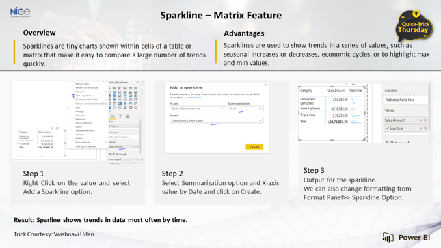Click the Power BI logo icon
441x248 pixels.
click(x=388, y=238)
